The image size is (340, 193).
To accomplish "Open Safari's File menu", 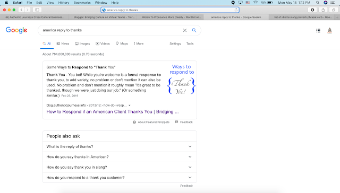I will (29, 3).
